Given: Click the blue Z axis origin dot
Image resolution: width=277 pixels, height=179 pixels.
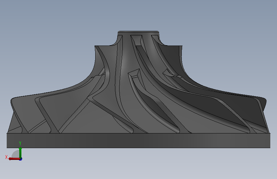Looking at the screenshot, I should (21, 159).
